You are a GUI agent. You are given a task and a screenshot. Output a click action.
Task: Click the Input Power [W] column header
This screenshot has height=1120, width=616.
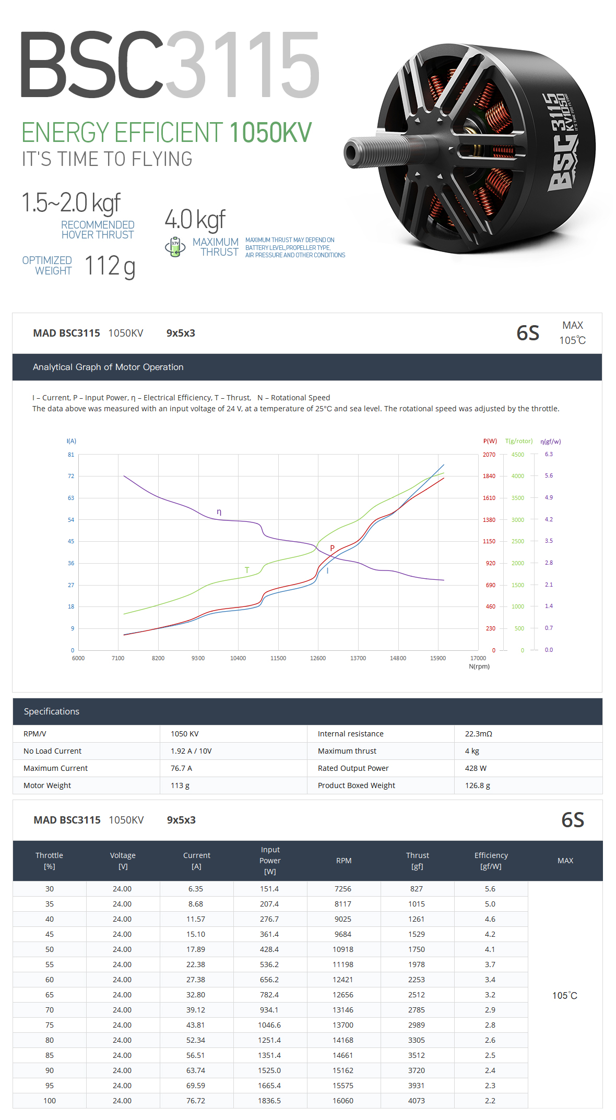click(270, 861)
